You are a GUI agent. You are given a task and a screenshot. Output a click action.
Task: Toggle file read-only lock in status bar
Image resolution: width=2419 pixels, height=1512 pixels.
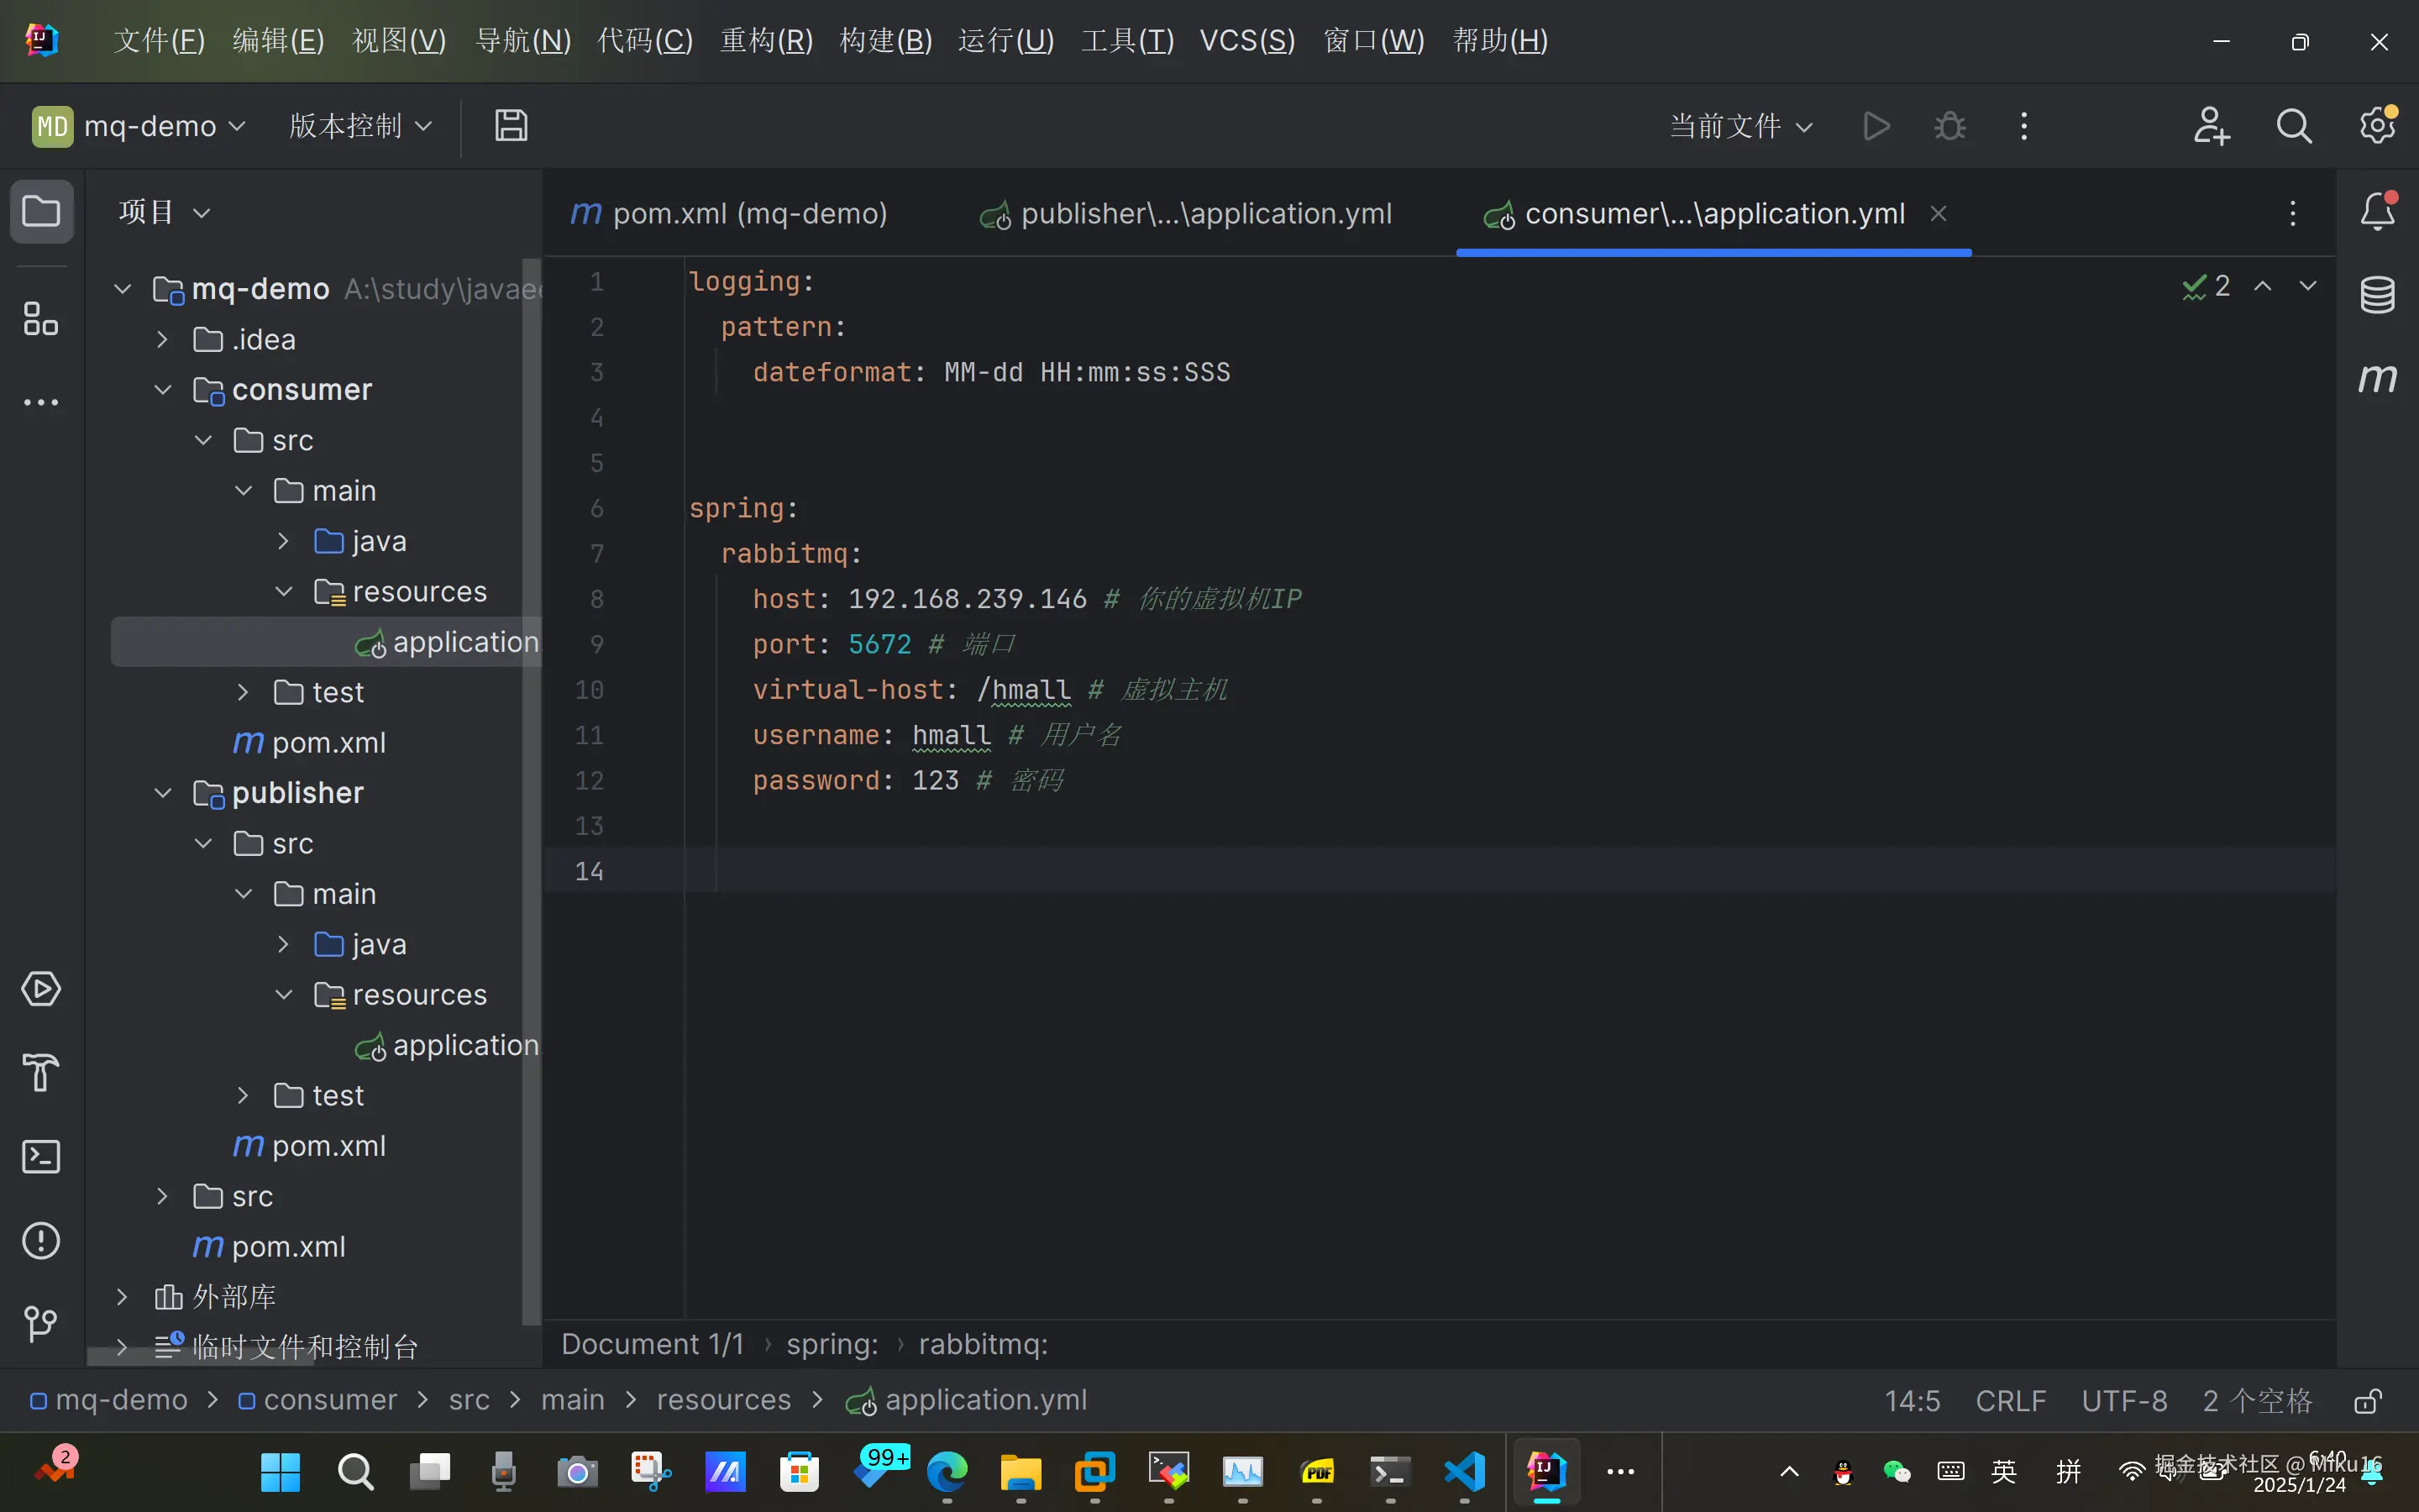point(2367,1401)
